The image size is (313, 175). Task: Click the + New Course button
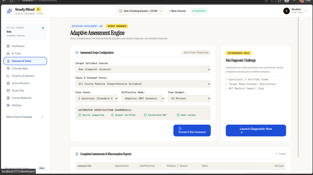pos(177,11)
